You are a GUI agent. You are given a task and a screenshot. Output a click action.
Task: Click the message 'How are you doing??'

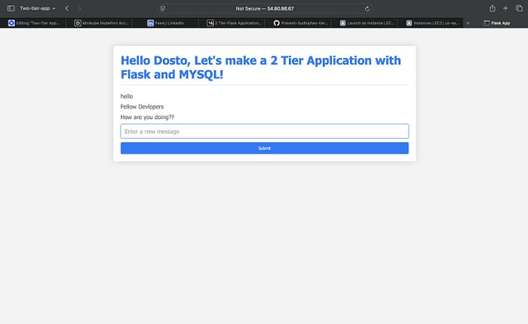click(147, 117)
